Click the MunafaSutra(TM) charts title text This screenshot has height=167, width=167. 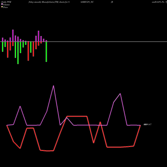click(x=49, y=2)
